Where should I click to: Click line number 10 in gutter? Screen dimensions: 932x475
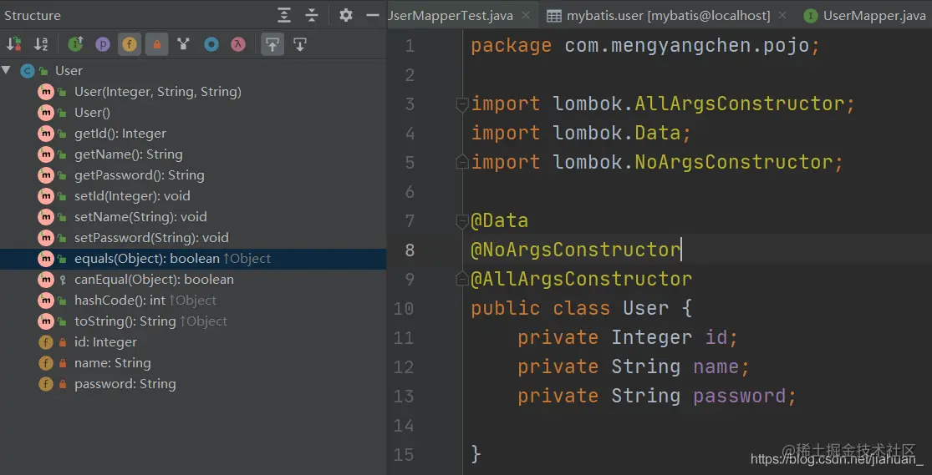404,308
